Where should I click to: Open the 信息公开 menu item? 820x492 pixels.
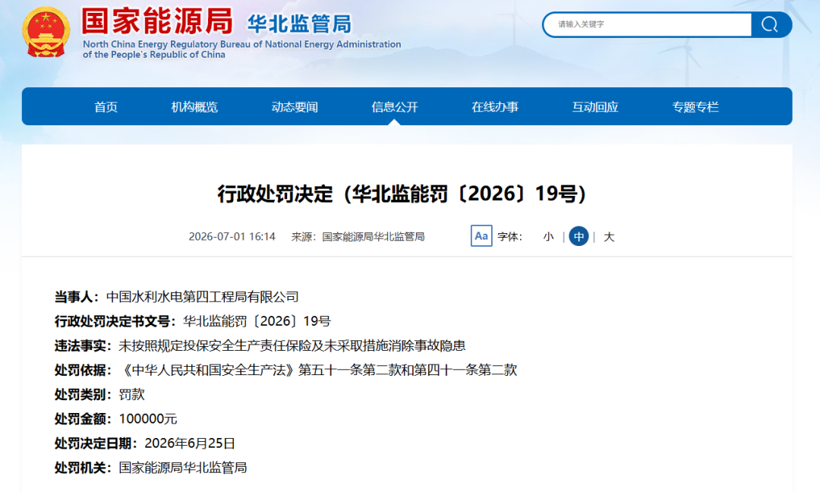tap(395, 107)
